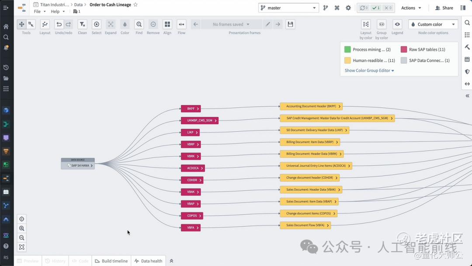Select the pan/move tool
Screen dimensions: 472x266
click(22, 24)
